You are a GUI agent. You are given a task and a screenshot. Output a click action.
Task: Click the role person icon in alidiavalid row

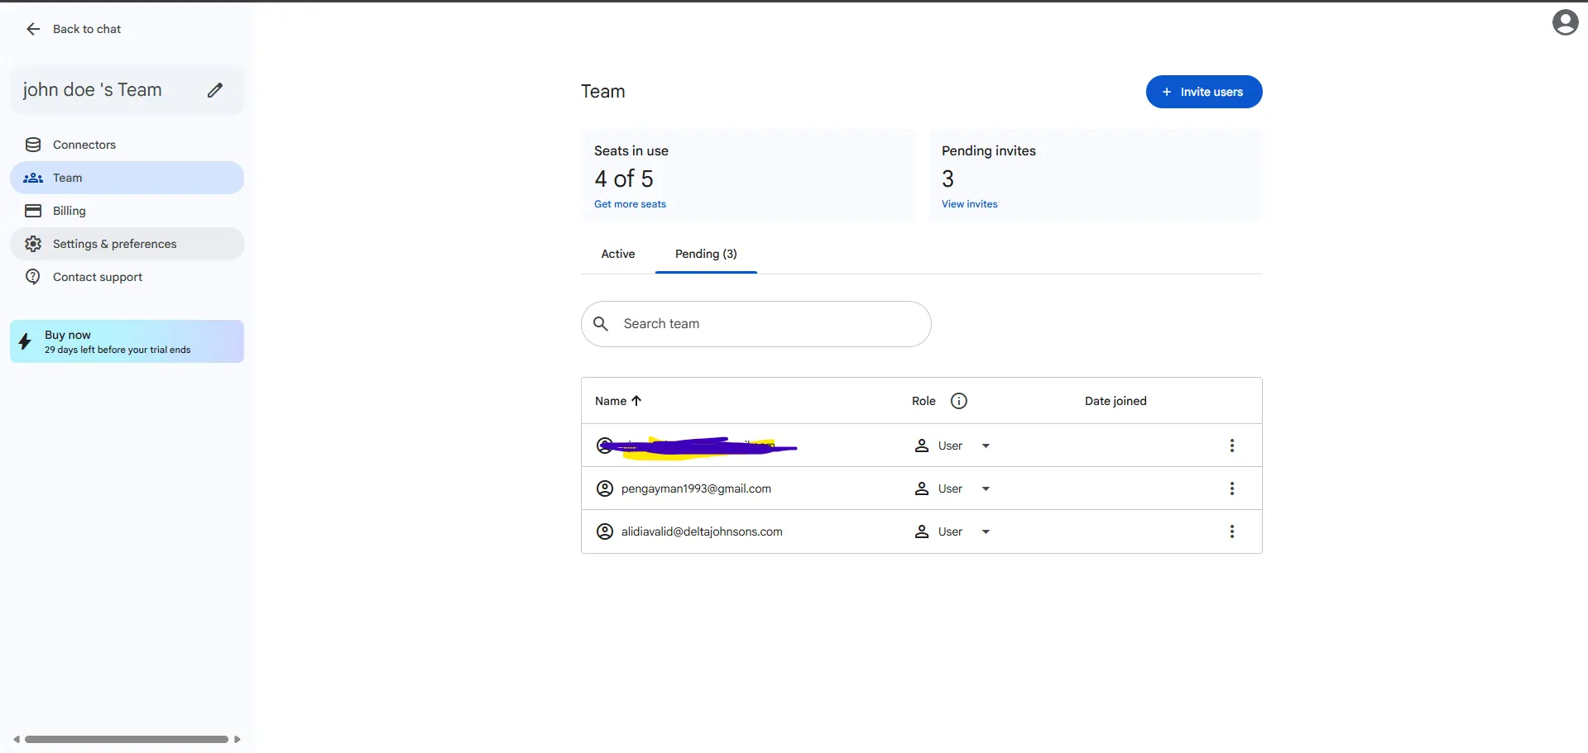[921, 531]
